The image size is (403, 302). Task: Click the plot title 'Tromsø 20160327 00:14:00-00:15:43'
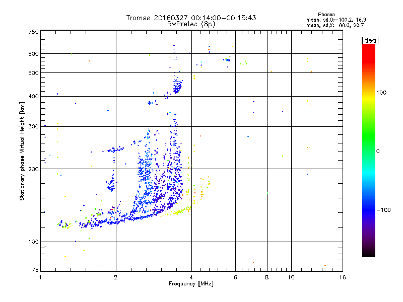point(191,18)
